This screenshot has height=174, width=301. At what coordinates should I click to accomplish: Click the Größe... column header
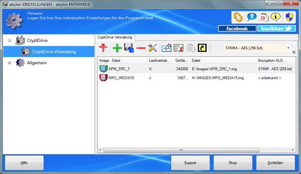[181, 60]
